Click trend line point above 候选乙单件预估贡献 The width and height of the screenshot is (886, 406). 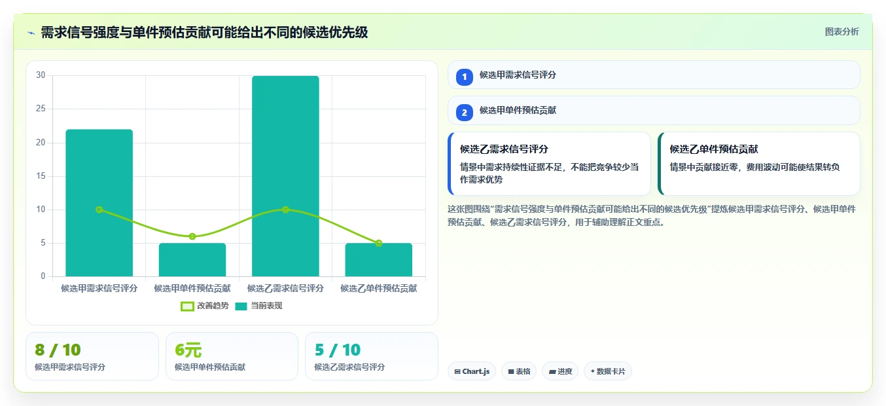pos(379,243)
